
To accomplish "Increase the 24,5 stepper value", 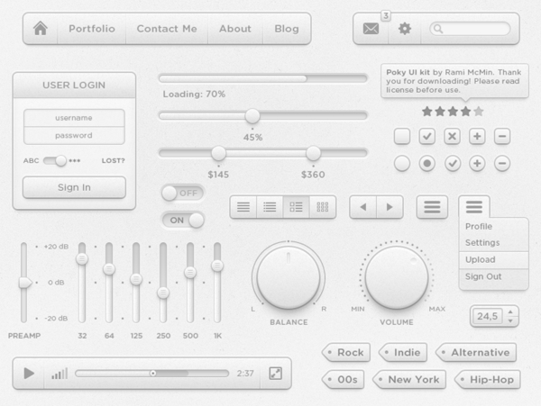I will click(x=510, y=312).
